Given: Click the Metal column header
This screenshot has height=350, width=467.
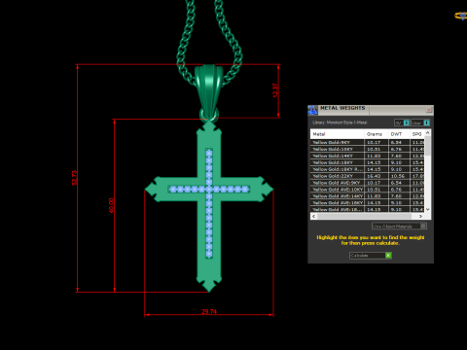Looking at the screenshot, I should [x=338, y=134].
